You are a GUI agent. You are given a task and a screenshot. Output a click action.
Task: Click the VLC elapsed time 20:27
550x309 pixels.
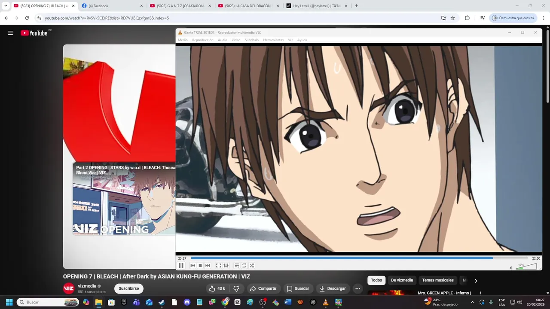[x=182, y=258]
